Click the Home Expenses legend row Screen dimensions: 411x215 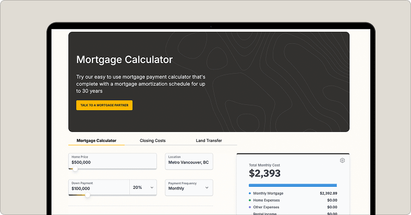(293, 200)
